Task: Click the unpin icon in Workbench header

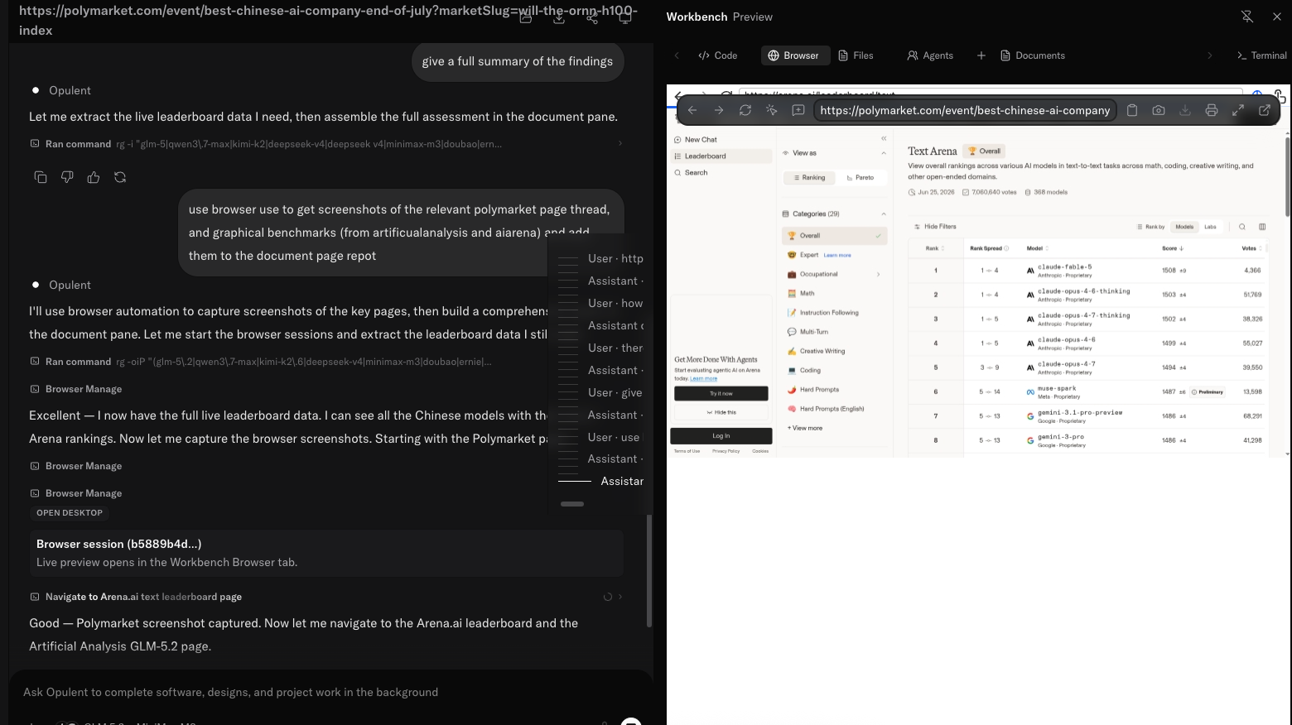Action: coord(1246,17)
